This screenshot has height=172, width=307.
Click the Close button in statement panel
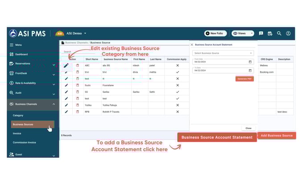tap(249, 128)
